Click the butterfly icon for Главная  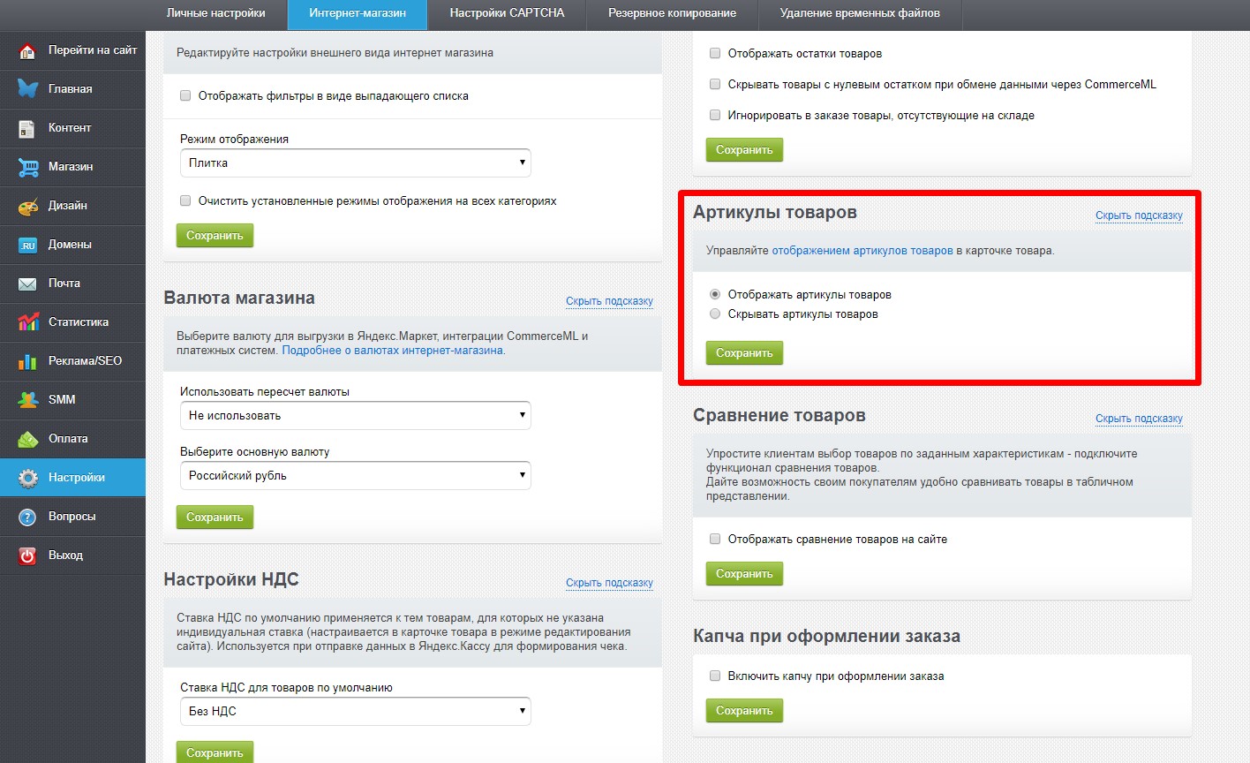click(x=28, y=89)
